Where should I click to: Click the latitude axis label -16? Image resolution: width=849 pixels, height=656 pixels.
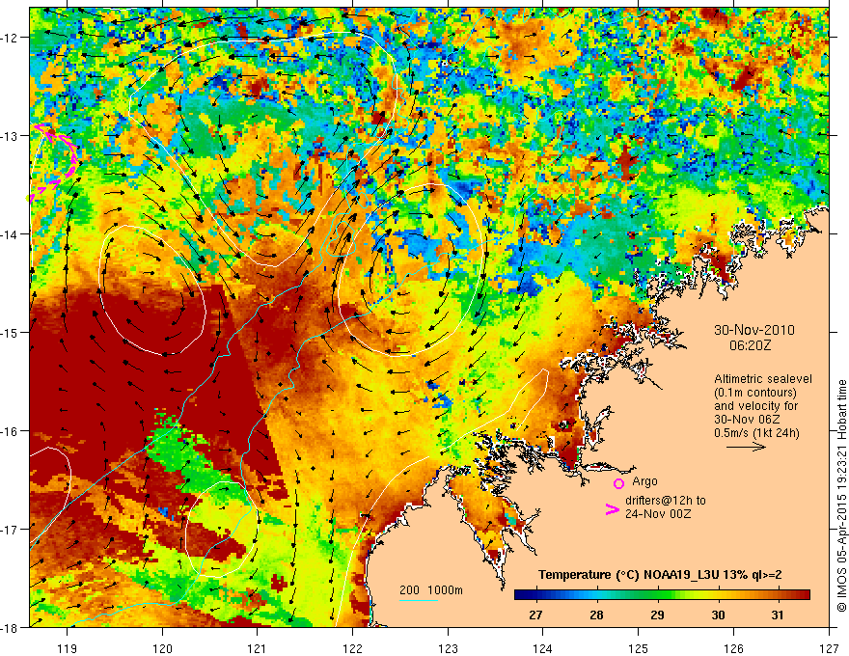pyautogui.click(x=10, y=431)
